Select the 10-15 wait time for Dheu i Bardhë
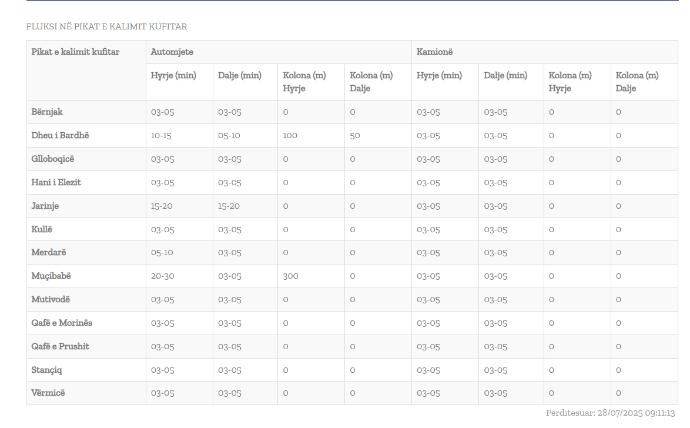Image resolution: width=690 pixels, height=428 pixels. point(161,135)
